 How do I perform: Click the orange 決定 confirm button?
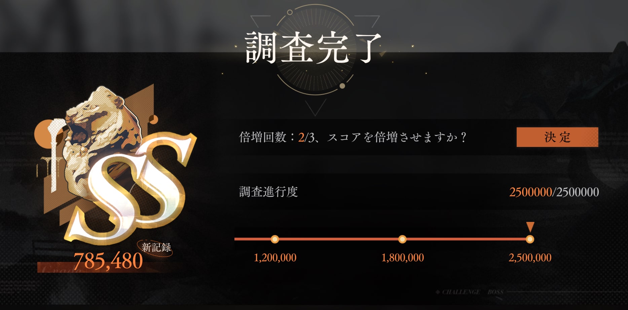pyautogui.click(x=557, y=137)
